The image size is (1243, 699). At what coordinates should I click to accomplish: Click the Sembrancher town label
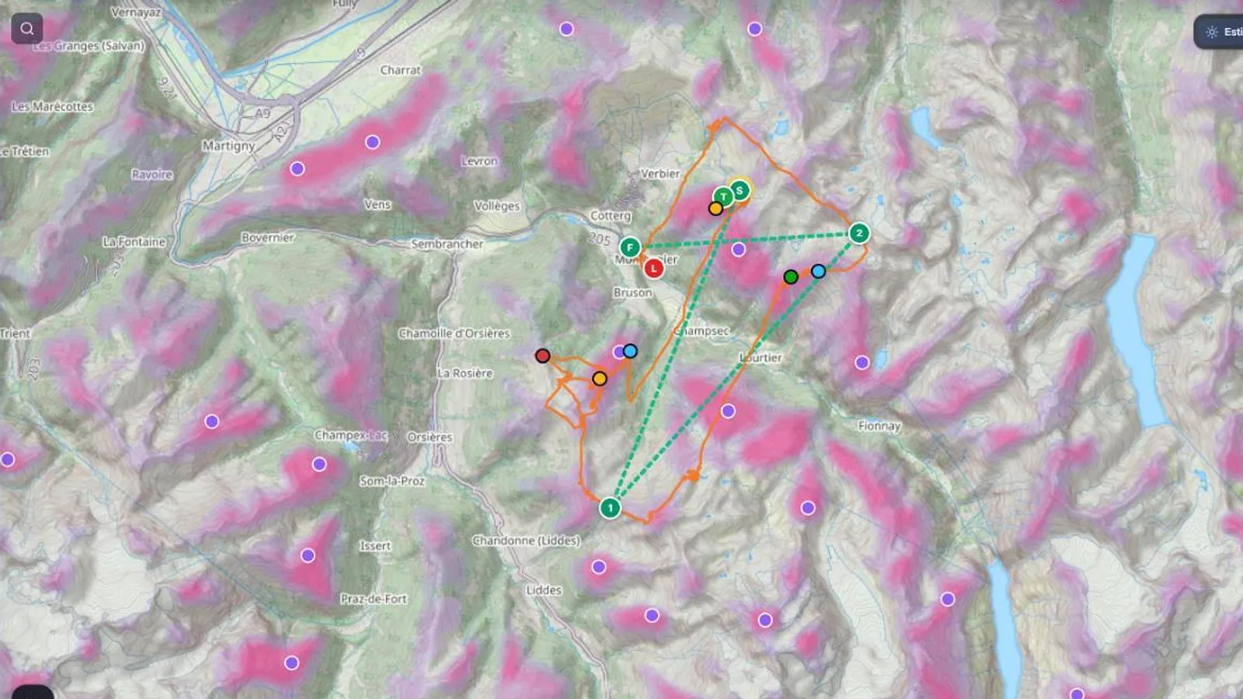[447, 244]
